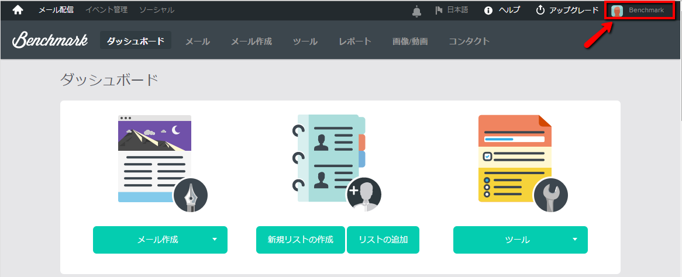Click the Benchmark script logo
Viewport: 682px width, 277px height.
(x=50, y=40)
